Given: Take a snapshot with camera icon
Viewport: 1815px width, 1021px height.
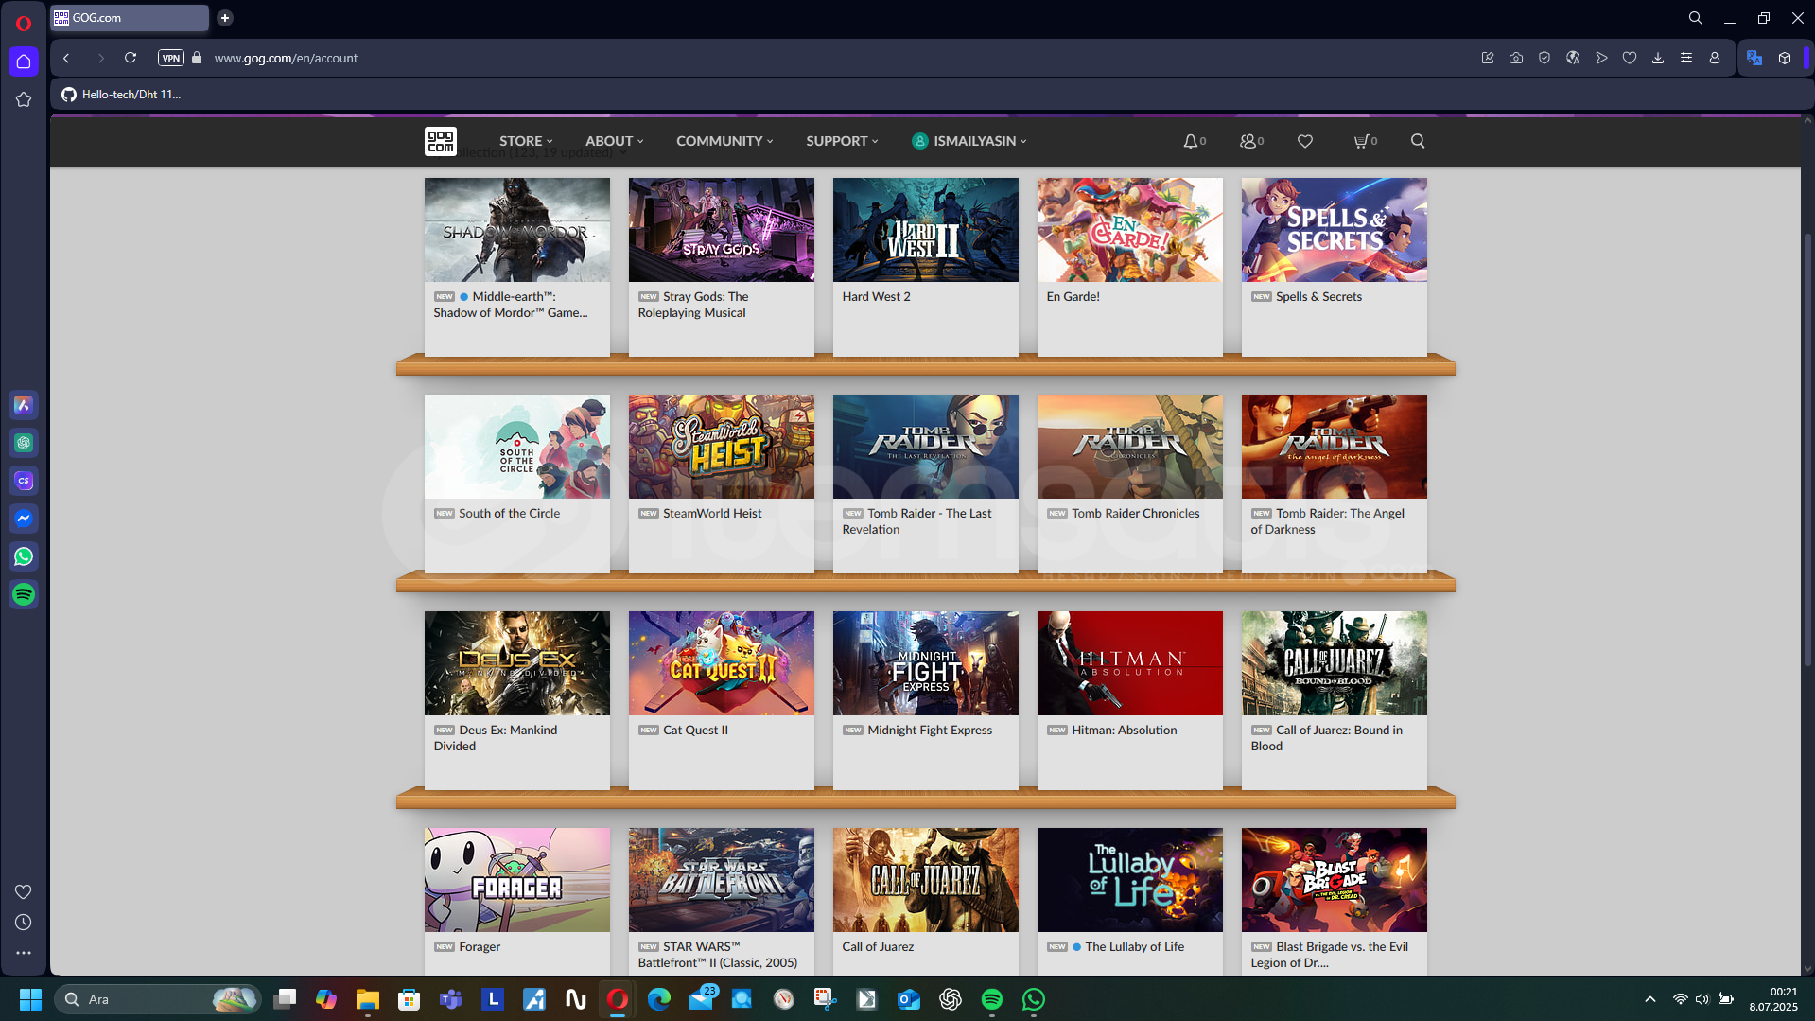Looking at the screenshot, I should tap(1516, 58).
